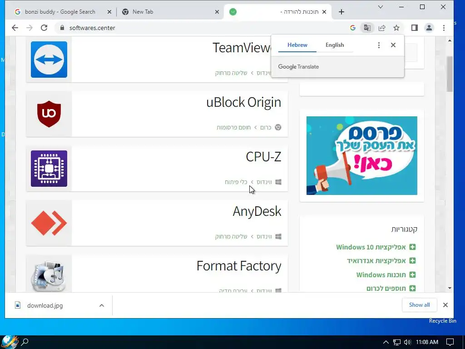This screenshot has width=465, height=349.
Task: Open the uBlock Origin title link
Action: pos(243,102)
